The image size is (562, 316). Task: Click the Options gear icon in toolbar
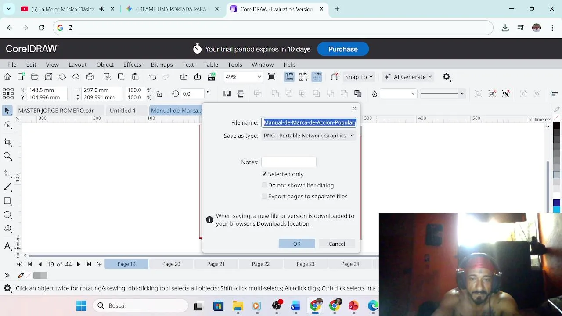pos(447,77)
